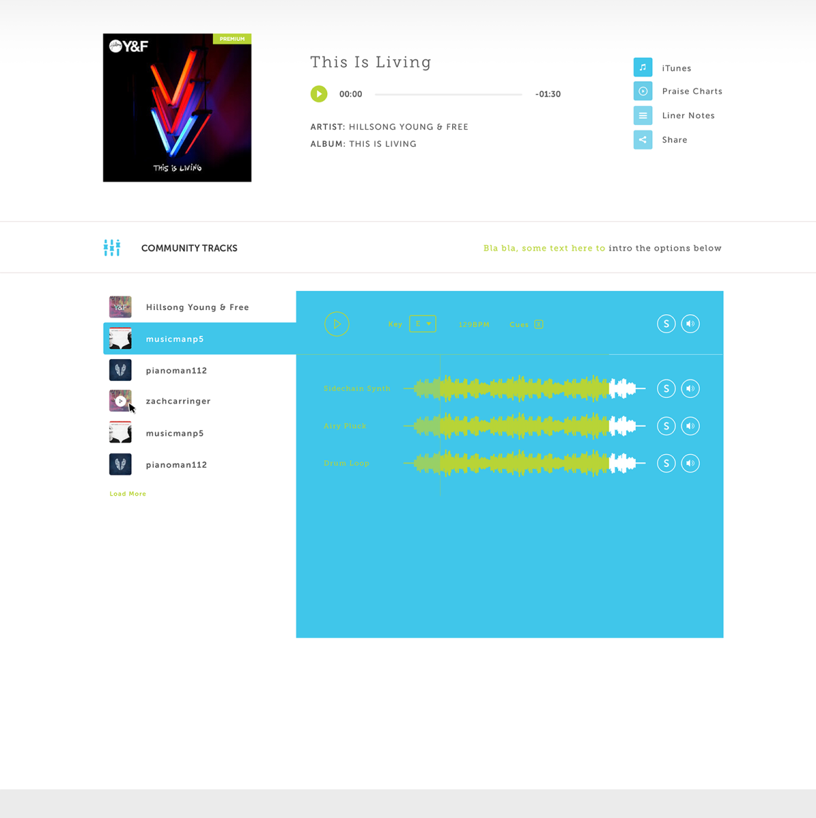Click the Community Tracks mixer icon

[x=112, y=248]
